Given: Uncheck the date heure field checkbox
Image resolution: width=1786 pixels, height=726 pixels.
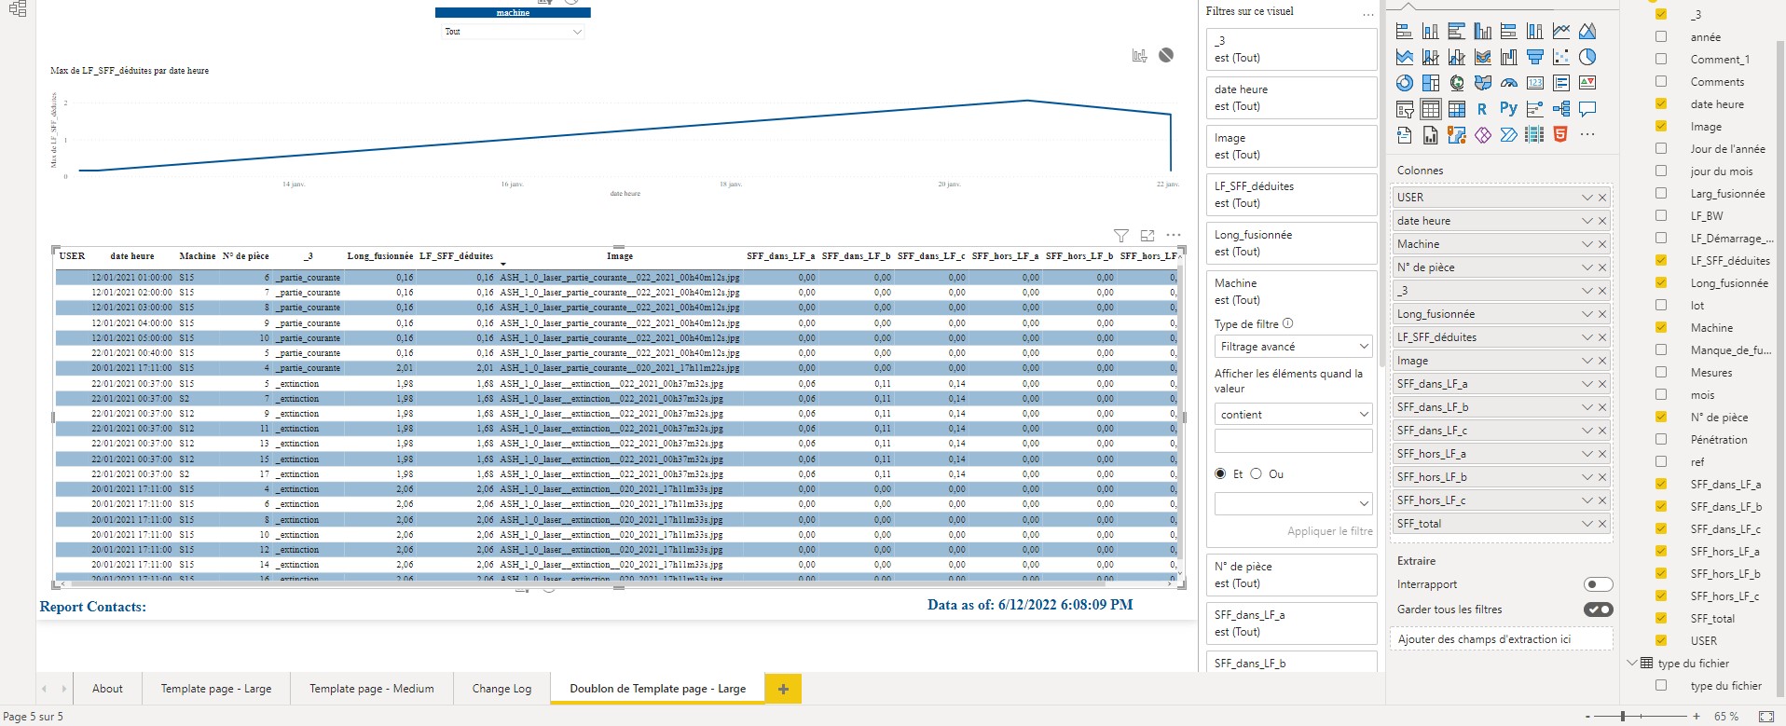Looking at the screenshot, I should click(1661, 103).
